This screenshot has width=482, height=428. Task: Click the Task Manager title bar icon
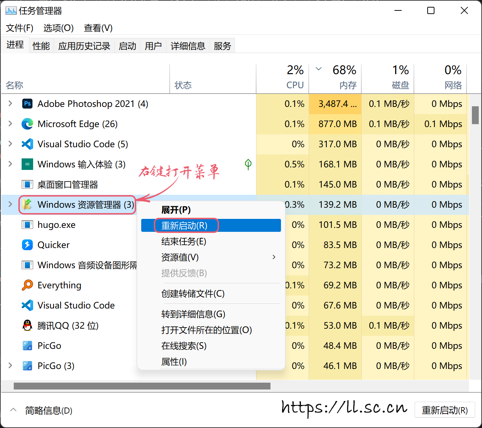[11, 11]
